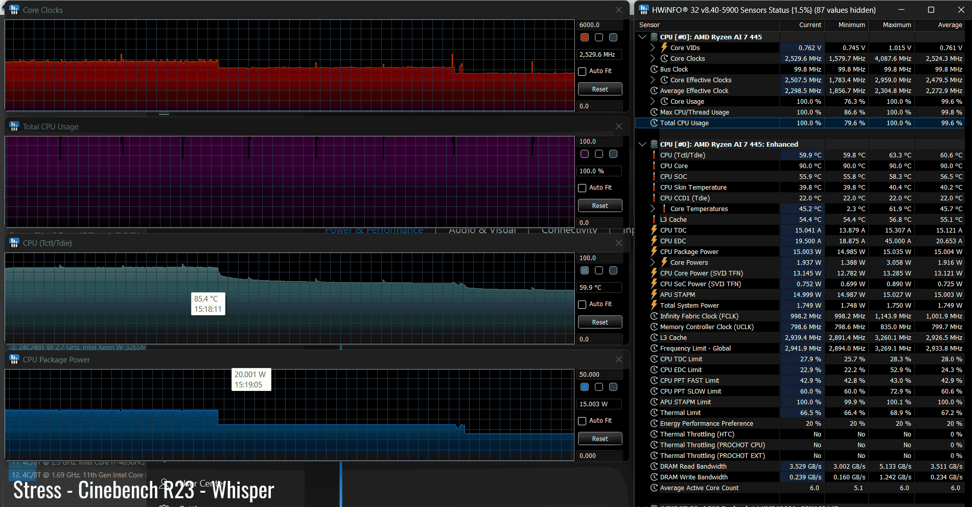Image resolution: width=972 pixels, height=507 pixels.
Task: Click the Memory Controller Clock (UCLK) row icon
Action: tap(654, 327)
